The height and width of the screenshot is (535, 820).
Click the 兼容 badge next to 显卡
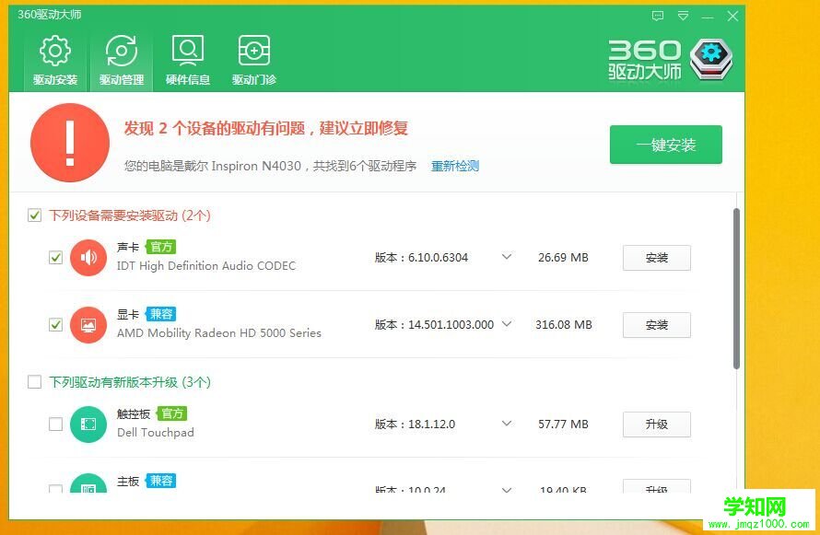(x=160, y=314)
